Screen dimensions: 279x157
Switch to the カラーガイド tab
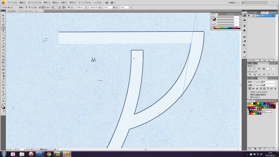(223, 14)
